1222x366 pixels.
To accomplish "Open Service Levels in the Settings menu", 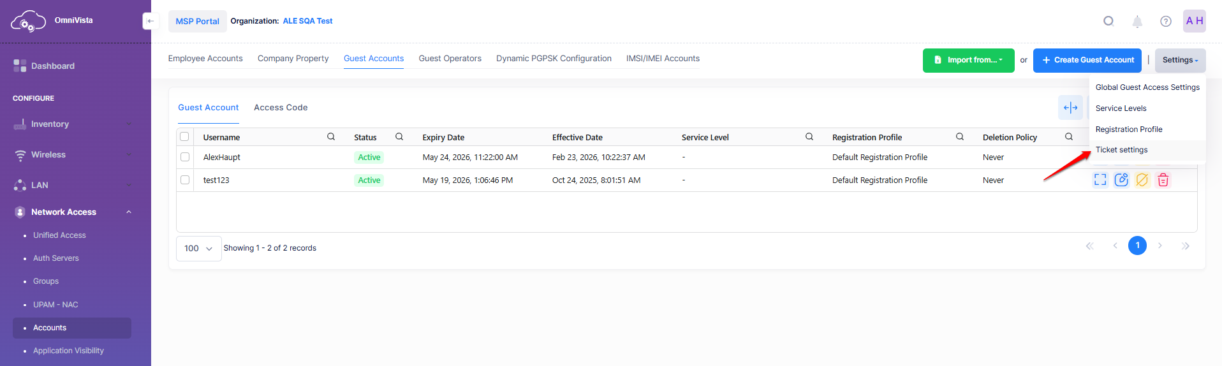I will pyautogui.click(x=1121, y=108).
